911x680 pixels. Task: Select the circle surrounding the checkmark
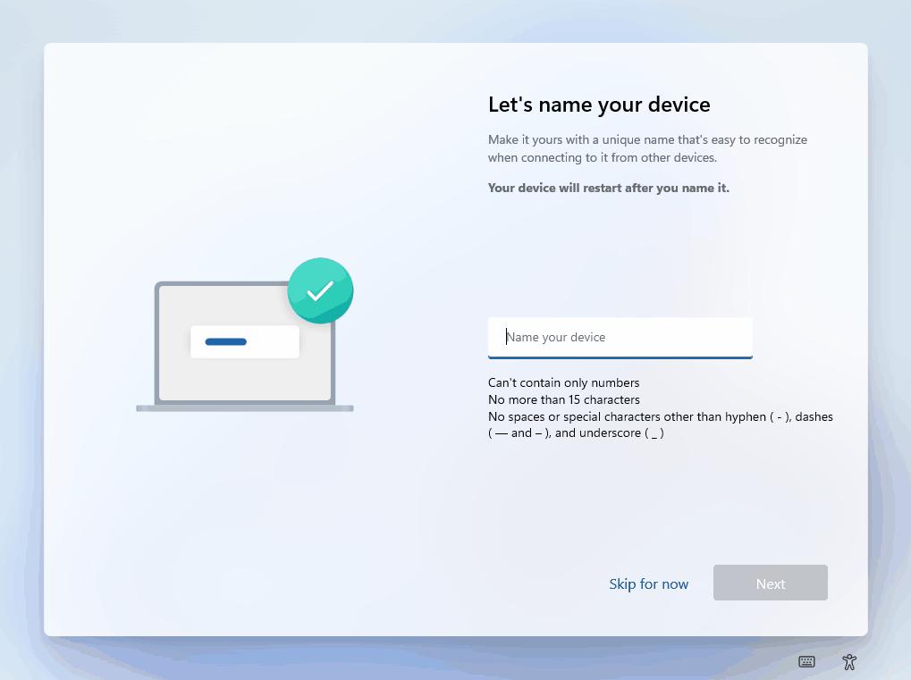320,290
